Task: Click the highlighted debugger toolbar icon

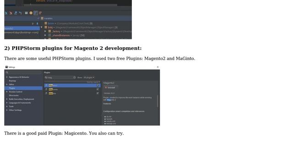Action: click(36, 13)
